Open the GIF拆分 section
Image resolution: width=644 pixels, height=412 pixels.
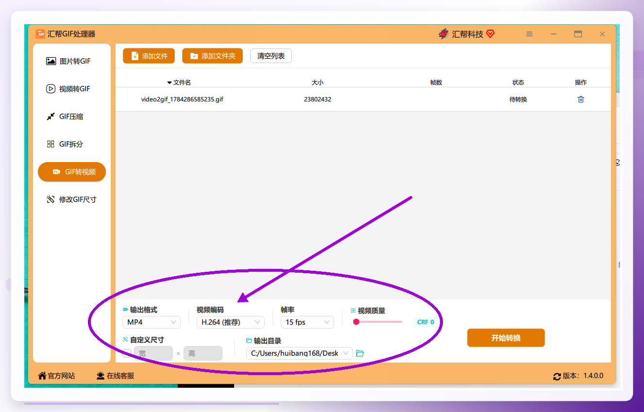click(x=65, y=144)
